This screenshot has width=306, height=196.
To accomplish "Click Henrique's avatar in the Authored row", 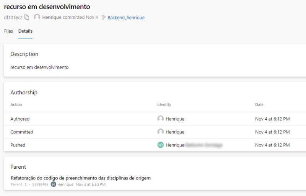I will [161, 119].
